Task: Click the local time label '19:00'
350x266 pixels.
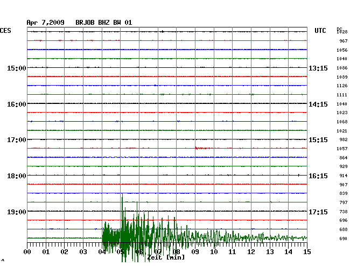Action: pyautogui.click(x=17, y=212)
